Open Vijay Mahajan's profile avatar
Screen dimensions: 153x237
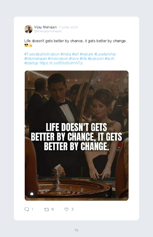pos(29,29)
